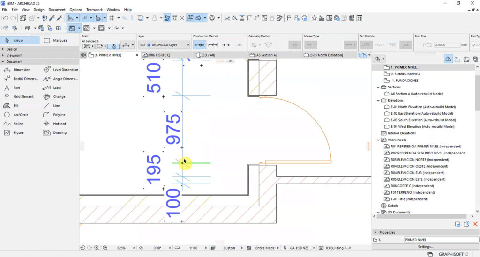Select the Level Dimension tool
480x257 pixels.
pyautogui.click(x=60, y=70)
